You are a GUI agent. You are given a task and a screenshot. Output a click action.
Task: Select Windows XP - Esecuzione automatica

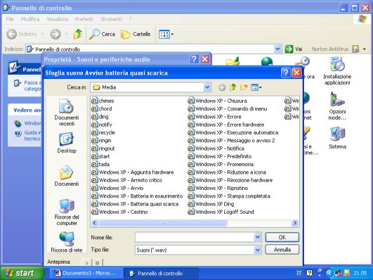tap(233, 132)
